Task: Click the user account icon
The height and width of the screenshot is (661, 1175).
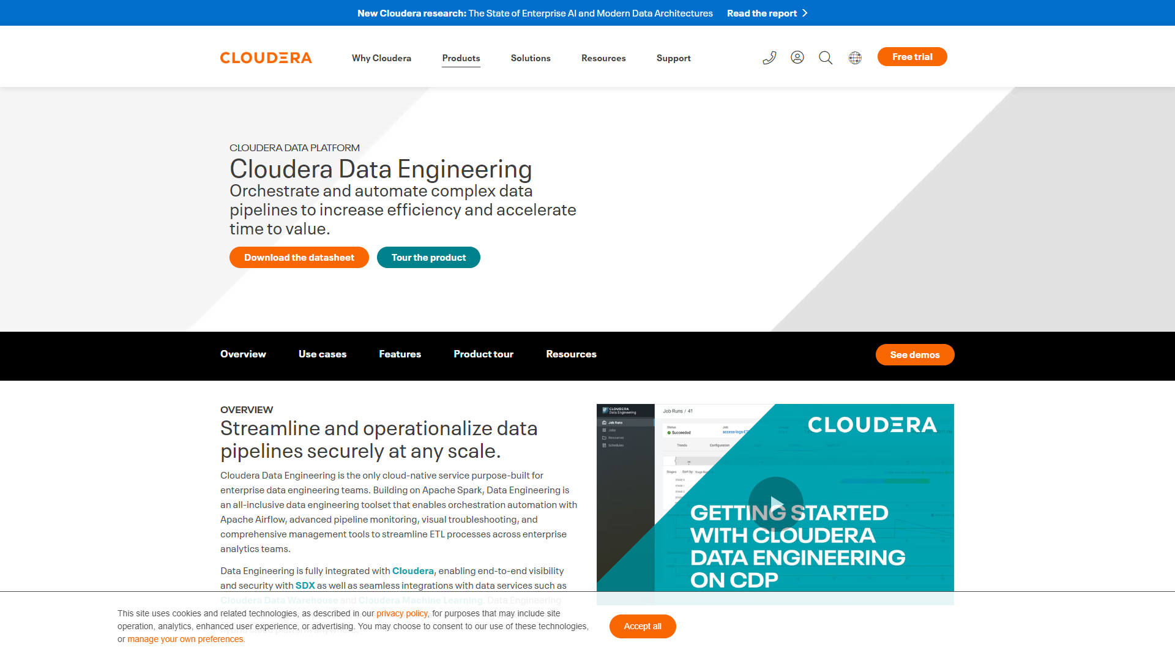Action: click(x=797, y=58)
